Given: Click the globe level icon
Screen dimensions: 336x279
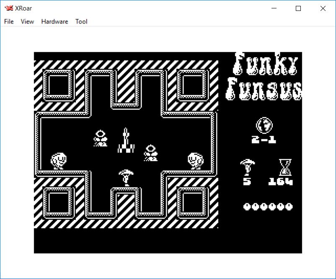Looking at the screenshot, I should [264, 125].
